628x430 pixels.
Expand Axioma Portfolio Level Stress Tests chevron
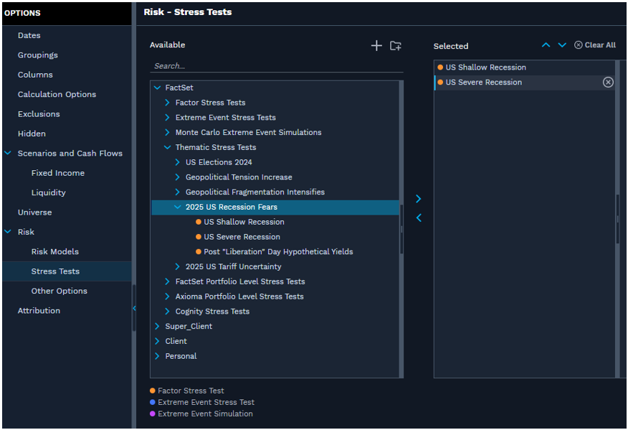click(168, 296)
